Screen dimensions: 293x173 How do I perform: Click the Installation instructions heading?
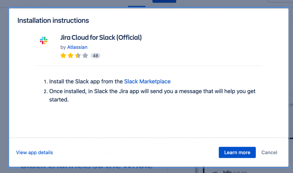coord(53,21)
